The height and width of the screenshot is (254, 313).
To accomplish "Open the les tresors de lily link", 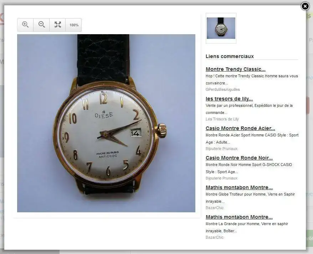I will pyautogui.click(x=229, y=99).
